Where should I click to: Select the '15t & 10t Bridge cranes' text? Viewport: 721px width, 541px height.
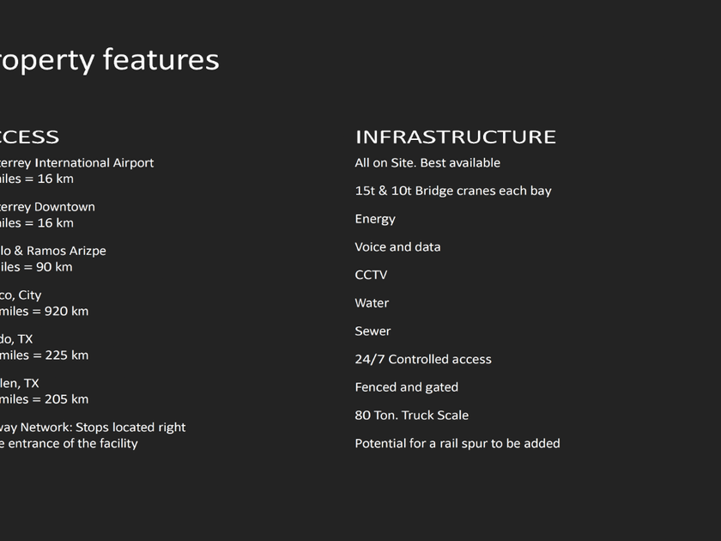[453, 191]
